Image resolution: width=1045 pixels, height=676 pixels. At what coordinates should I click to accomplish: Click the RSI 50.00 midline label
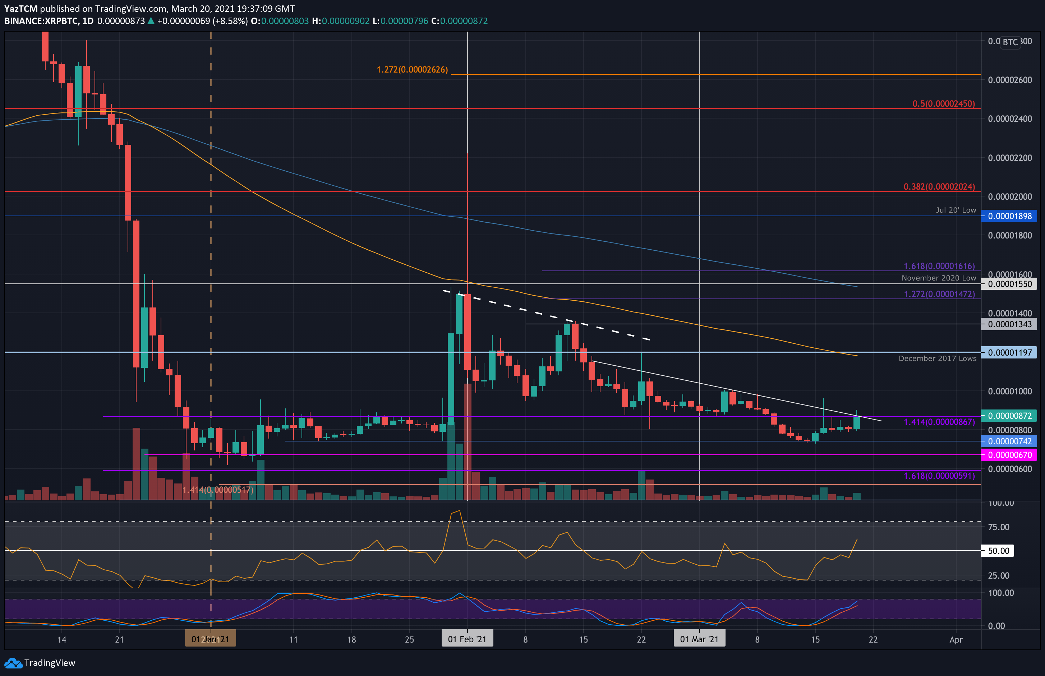[x=998, y=550]
